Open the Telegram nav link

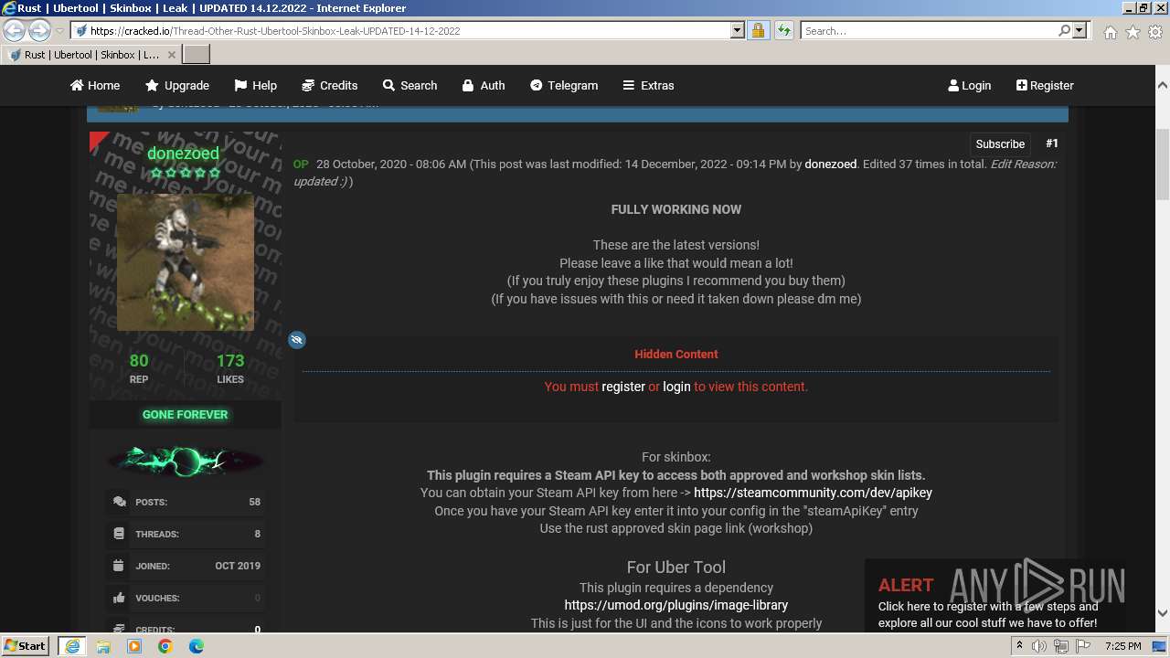tap(564, 85)
